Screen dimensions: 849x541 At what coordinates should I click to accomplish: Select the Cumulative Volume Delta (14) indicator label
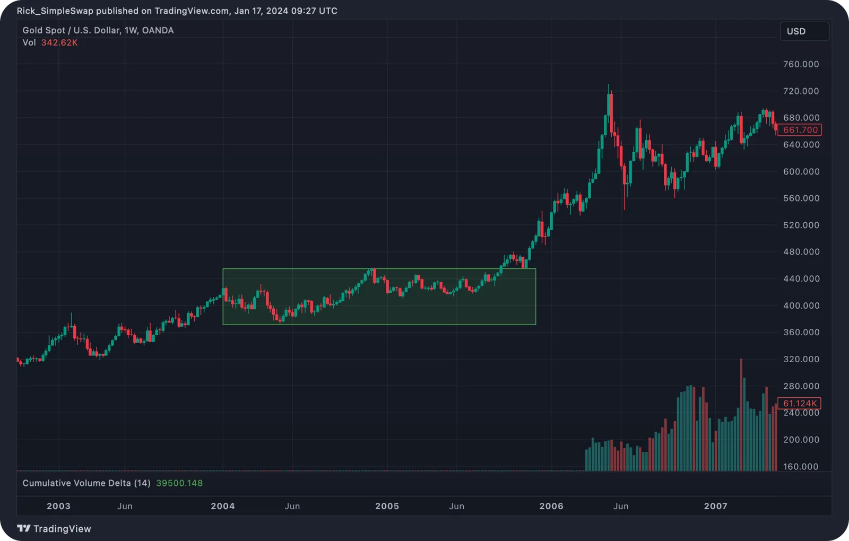tap(86, 483)
